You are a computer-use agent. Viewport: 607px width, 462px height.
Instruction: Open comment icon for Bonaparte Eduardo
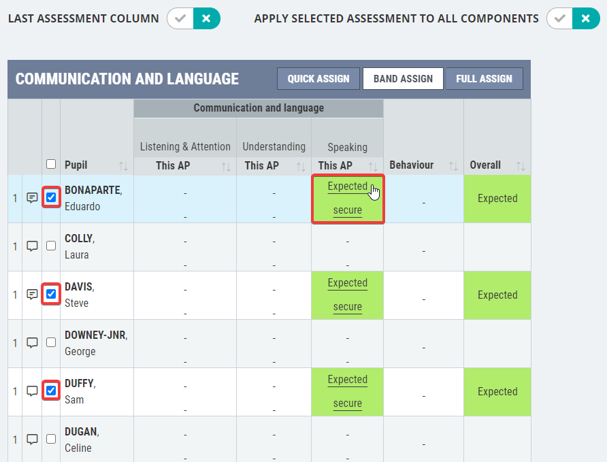point(32,198)
